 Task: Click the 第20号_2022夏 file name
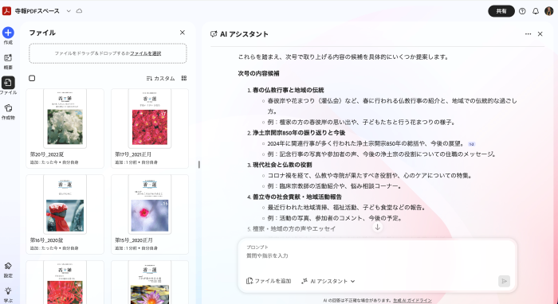47,154
